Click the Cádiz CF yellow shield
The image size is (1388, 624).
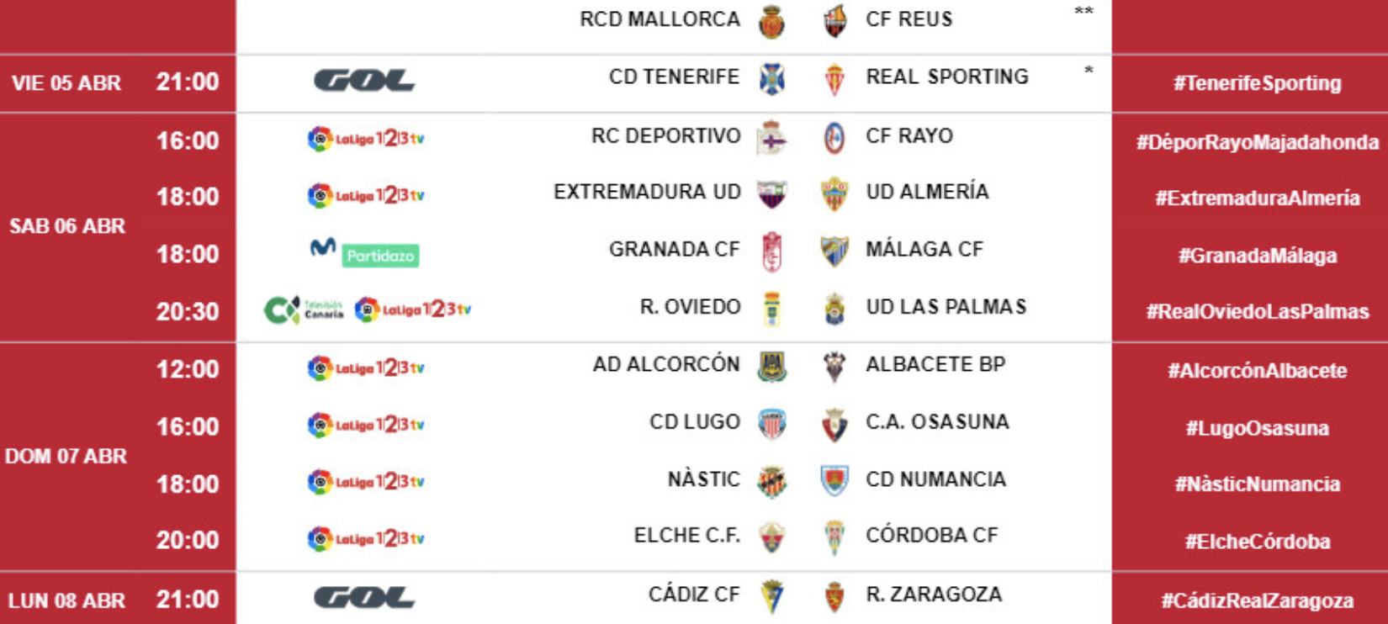pyautogui.click(x=771, y=596)
